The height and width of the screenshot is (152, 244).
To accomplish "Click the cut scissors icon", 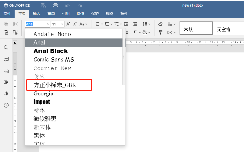I will pos(15,24).
